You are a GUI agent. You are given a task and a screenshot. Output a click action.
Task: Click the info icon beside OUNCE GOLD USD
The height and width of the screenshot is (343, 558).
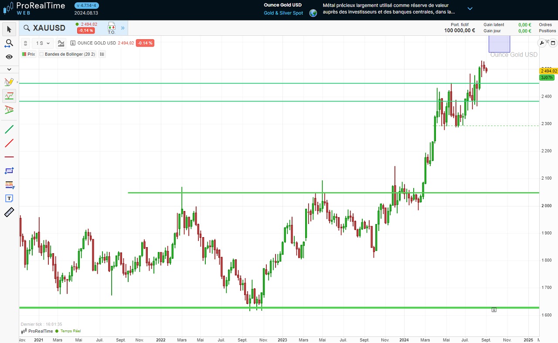pyautogui.click(x=73, y=43)
